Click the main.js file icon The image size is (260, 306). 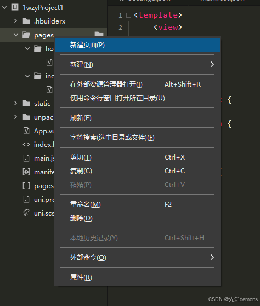point(26,158)
